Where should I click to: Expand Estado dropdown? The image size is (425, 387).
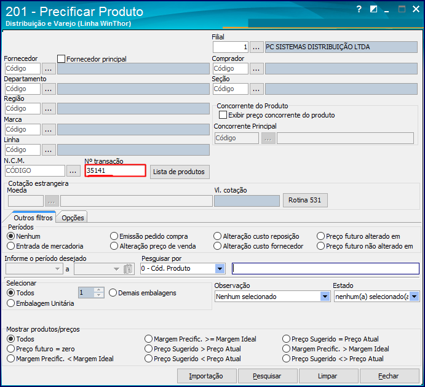[x=414, y=297]
